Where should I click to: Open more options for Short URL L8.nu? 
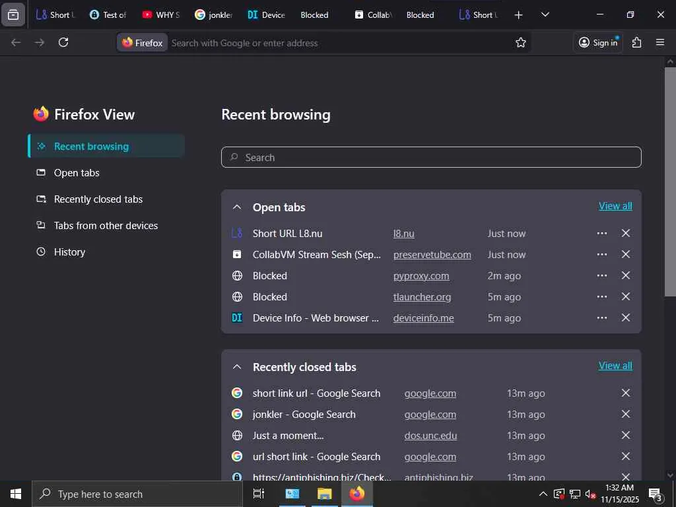pyautogui.click(x=602, y=233)
